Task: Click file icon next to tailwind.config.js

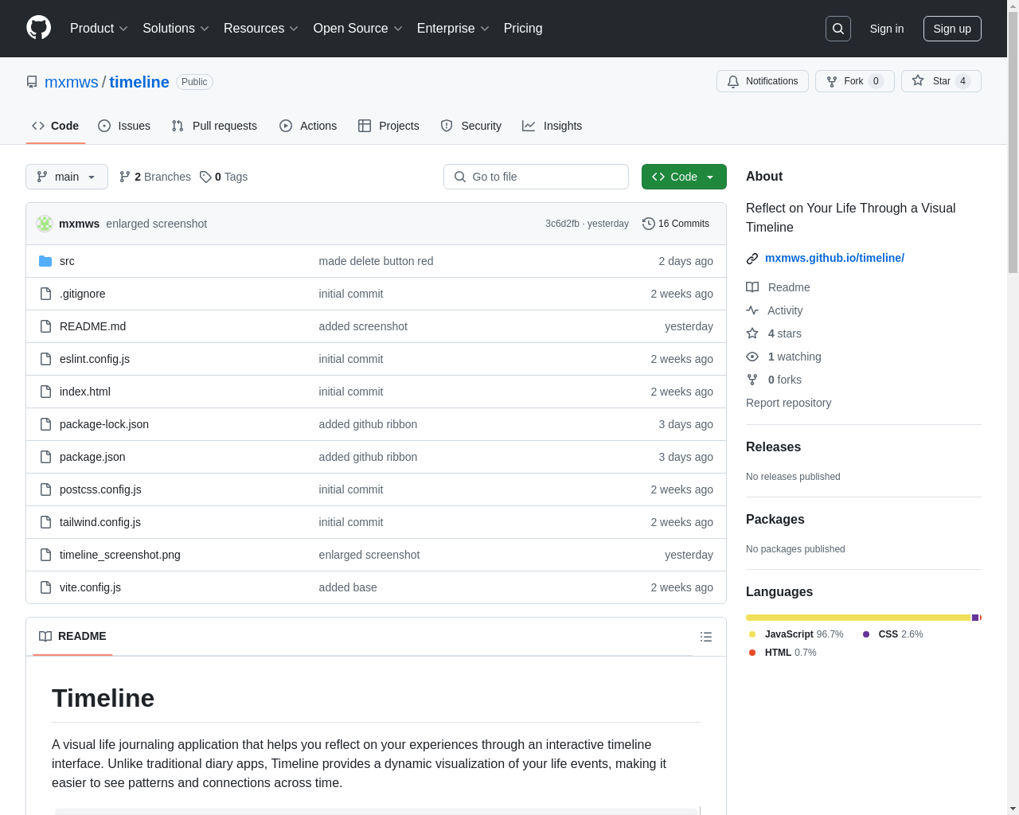Action: (x=45, y=522)
